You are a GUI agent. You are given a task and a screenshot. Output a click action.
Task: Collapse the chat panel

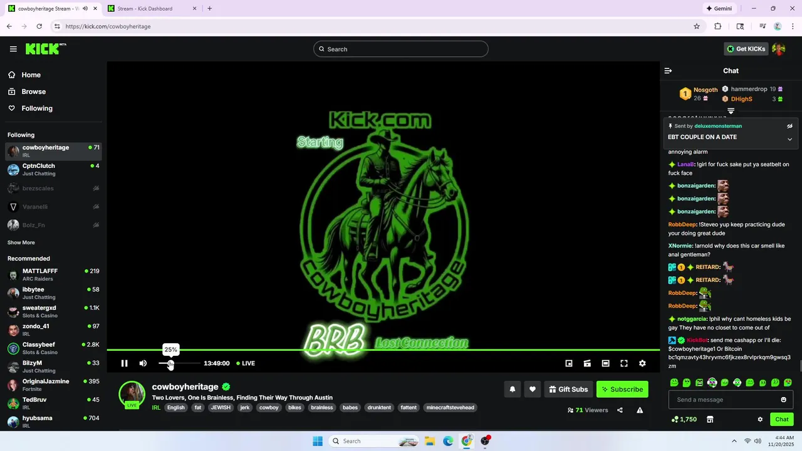coord(668,71)
